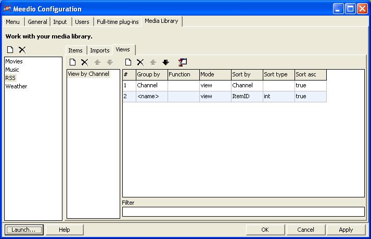Select View by Channel entry

tap(88, 74)
